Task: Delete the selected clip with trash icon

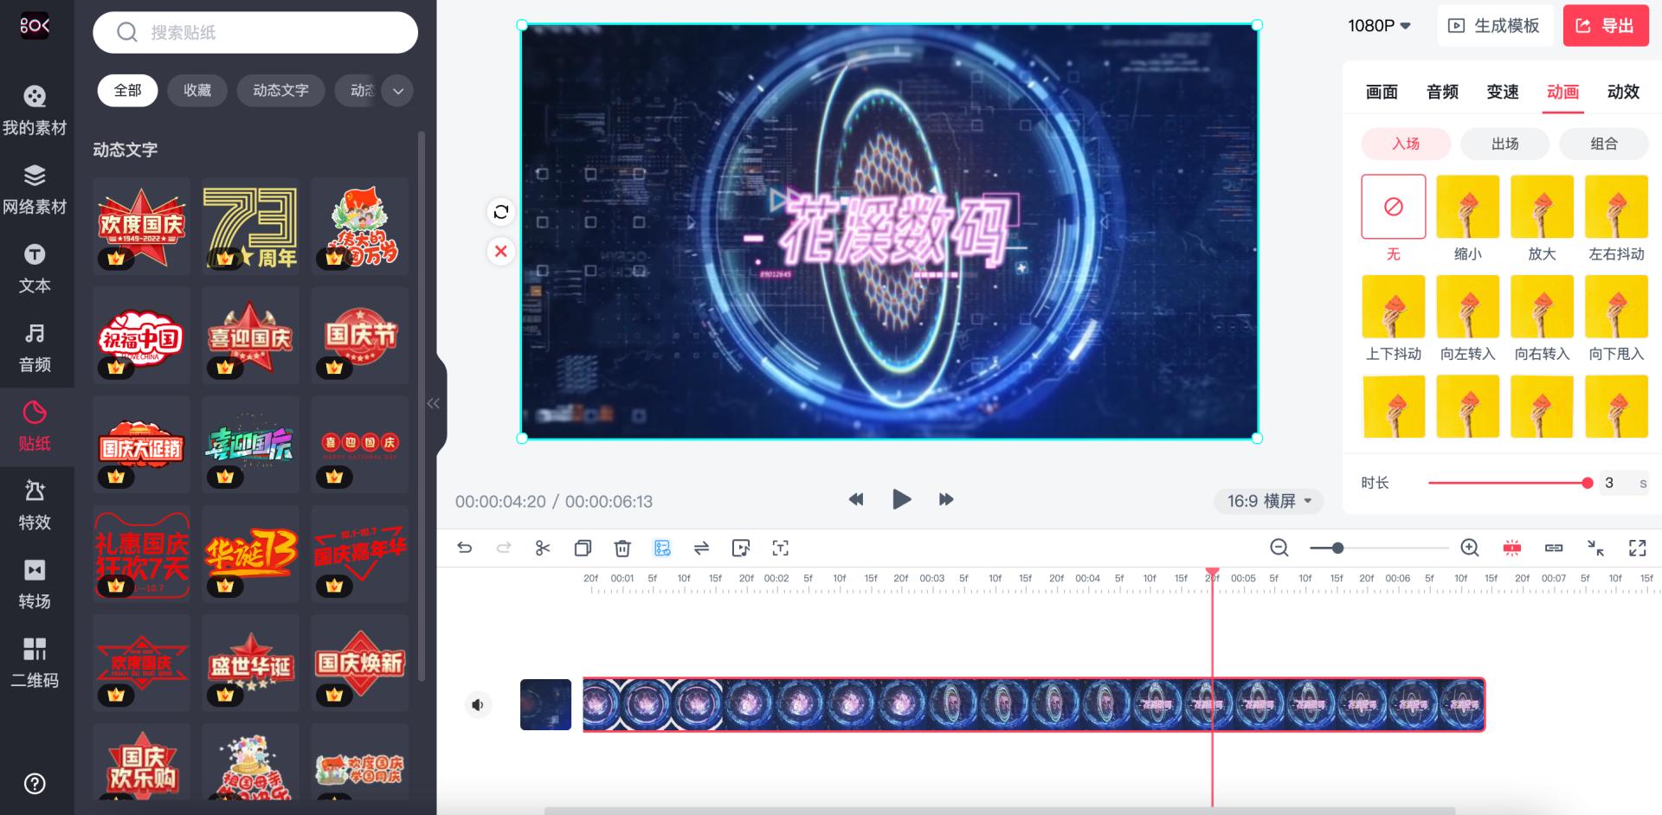Action: coord(621,548)
